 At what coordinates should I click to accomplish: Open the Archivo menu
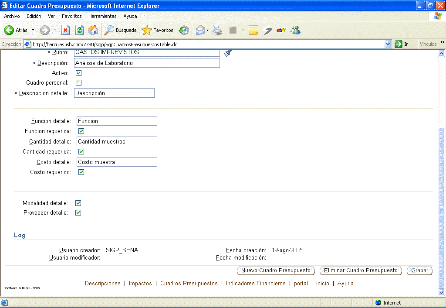point(12,16)
